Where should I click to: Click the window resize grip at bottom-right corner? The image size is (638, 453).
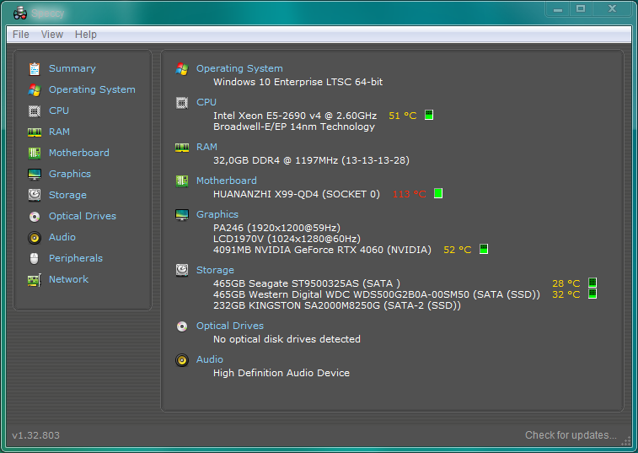coord(626,441)
